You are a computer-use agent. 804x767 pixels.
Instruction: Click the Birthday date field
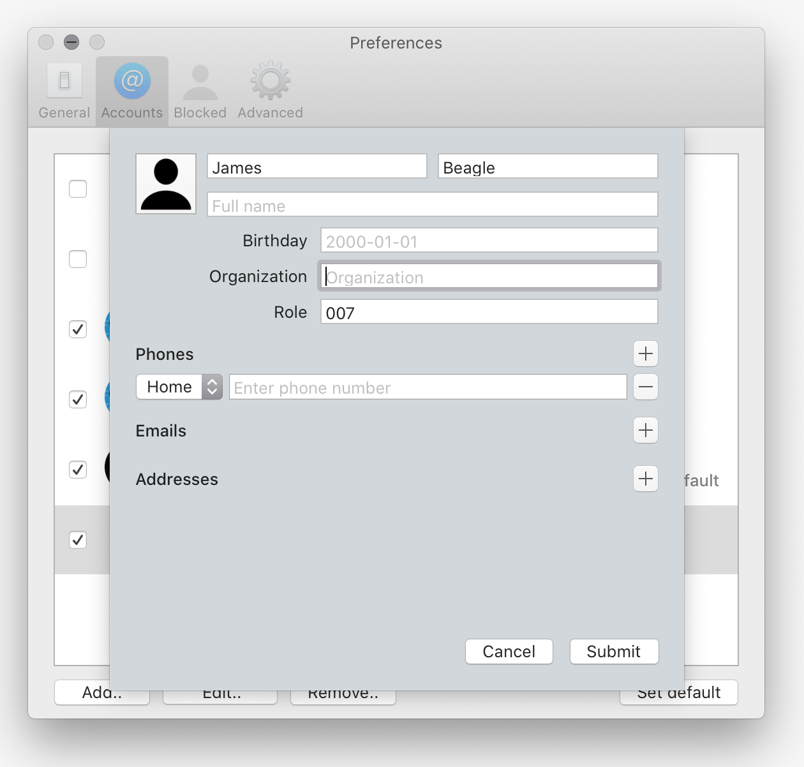pyautogui.click(x=489, y=241)
